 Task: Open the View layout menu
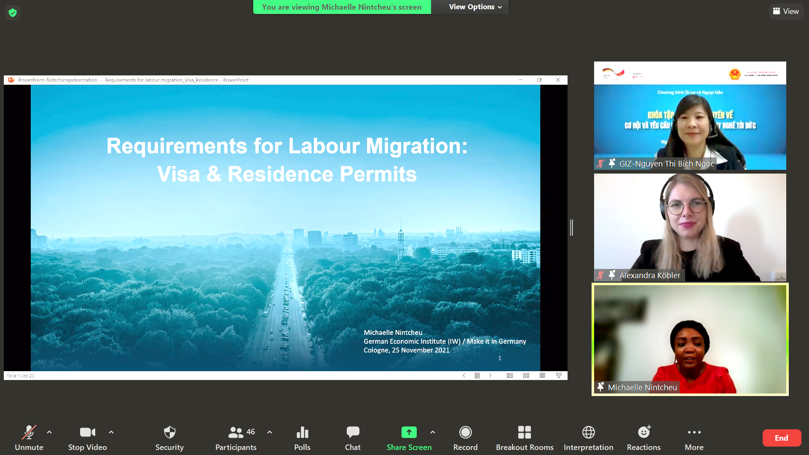tap(786, 11)
